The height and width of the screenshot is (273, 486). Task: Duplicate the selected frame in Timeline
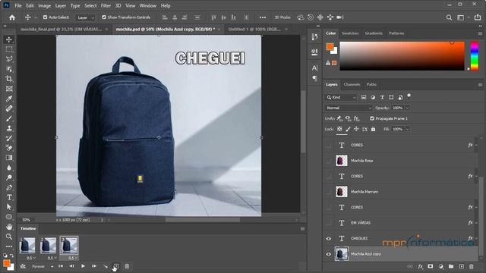click(116, 266)
